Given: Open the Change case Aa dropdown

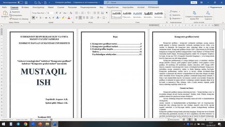Looking at the screenshot, I should [x=65, y=13].
